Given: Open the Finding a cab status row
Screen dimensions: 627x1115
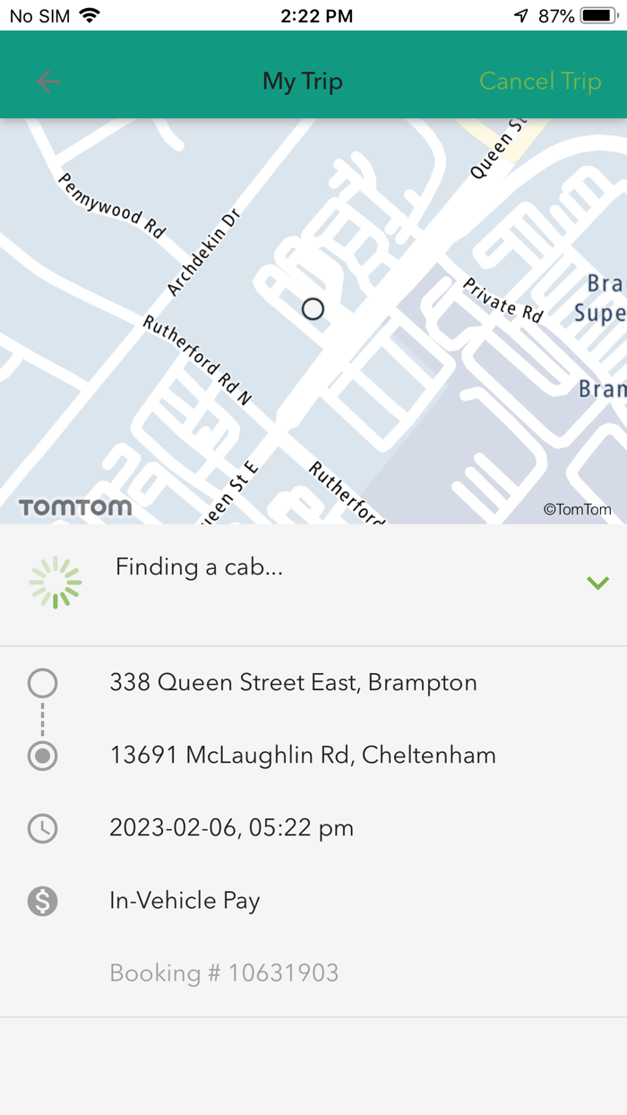Looking at the screenshot, I should (313, 581).
